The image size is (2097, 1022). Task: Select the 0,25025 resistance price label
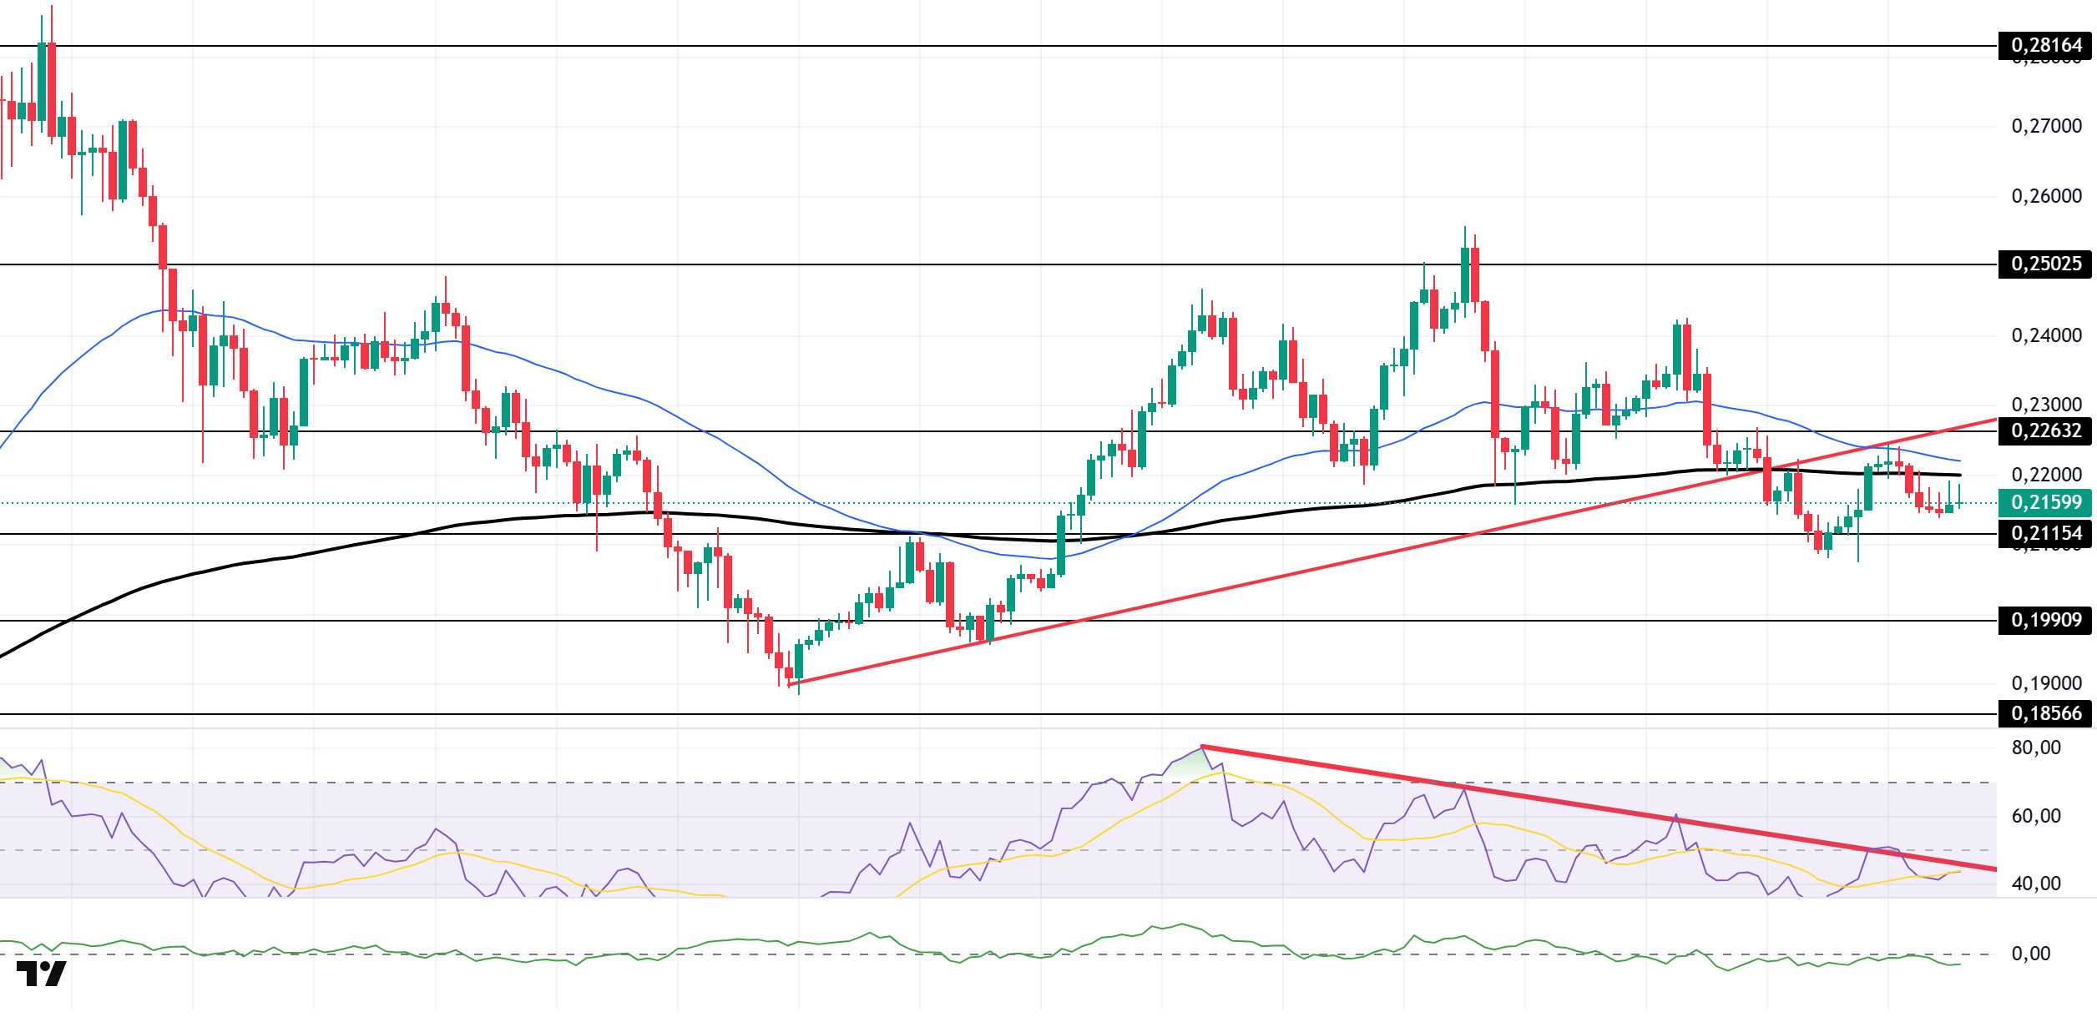[2045, 264]
